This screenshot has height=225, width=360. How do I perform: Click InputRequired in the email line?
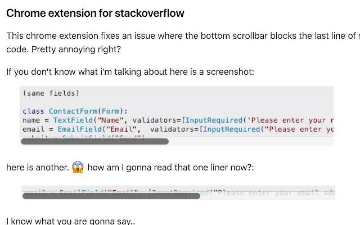coord(228,129)
